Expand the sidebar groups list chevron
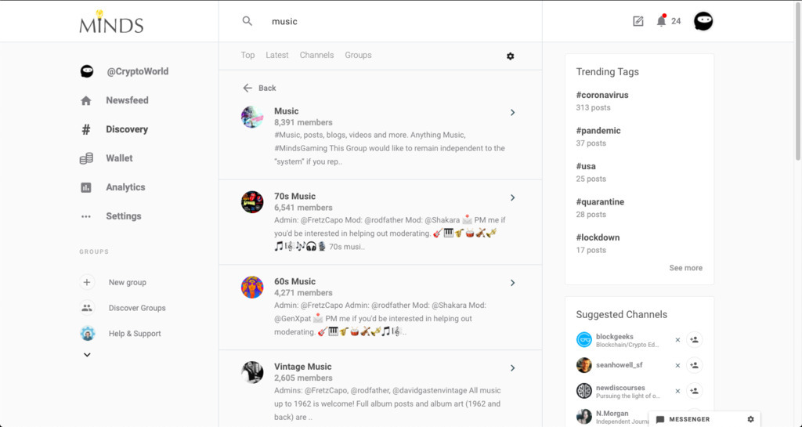802x427 pixels. click(x=87, y=355)
